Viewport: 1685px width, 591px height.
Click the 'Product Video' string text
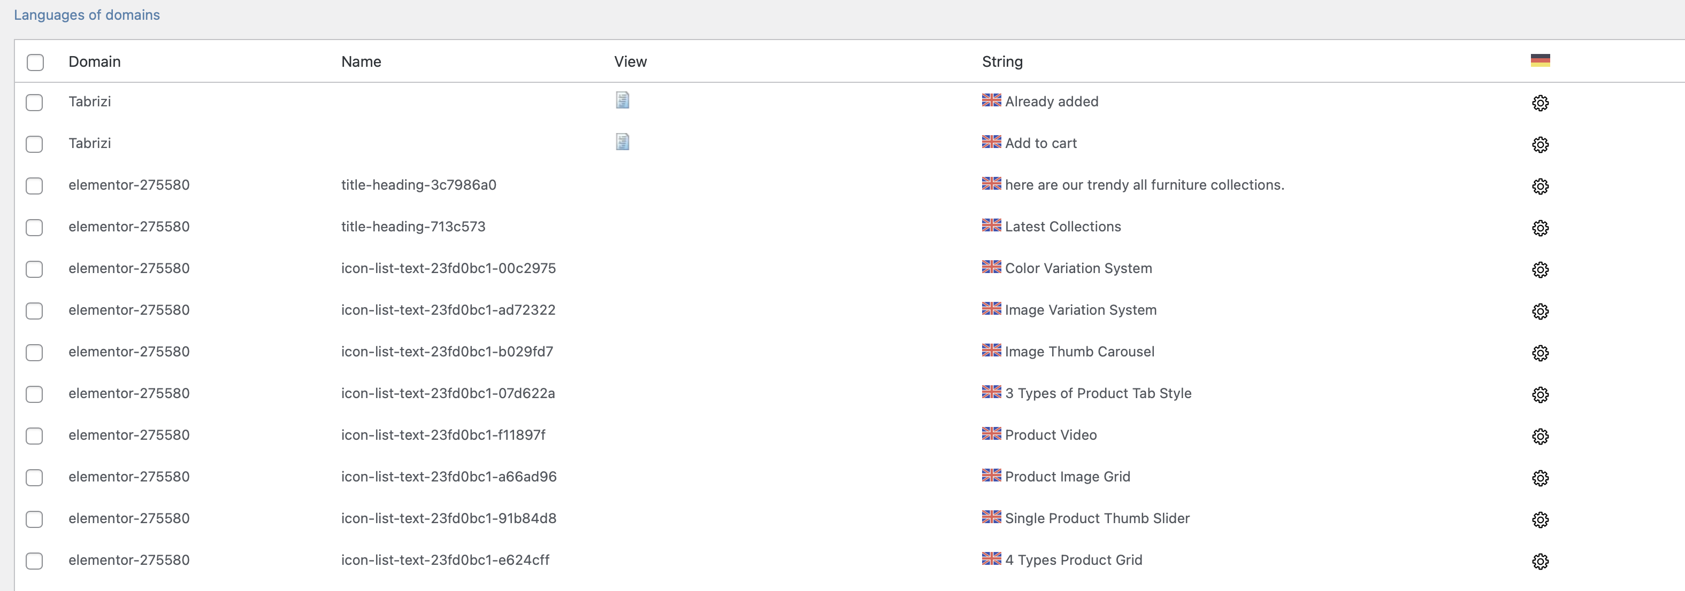(1051, 436)
